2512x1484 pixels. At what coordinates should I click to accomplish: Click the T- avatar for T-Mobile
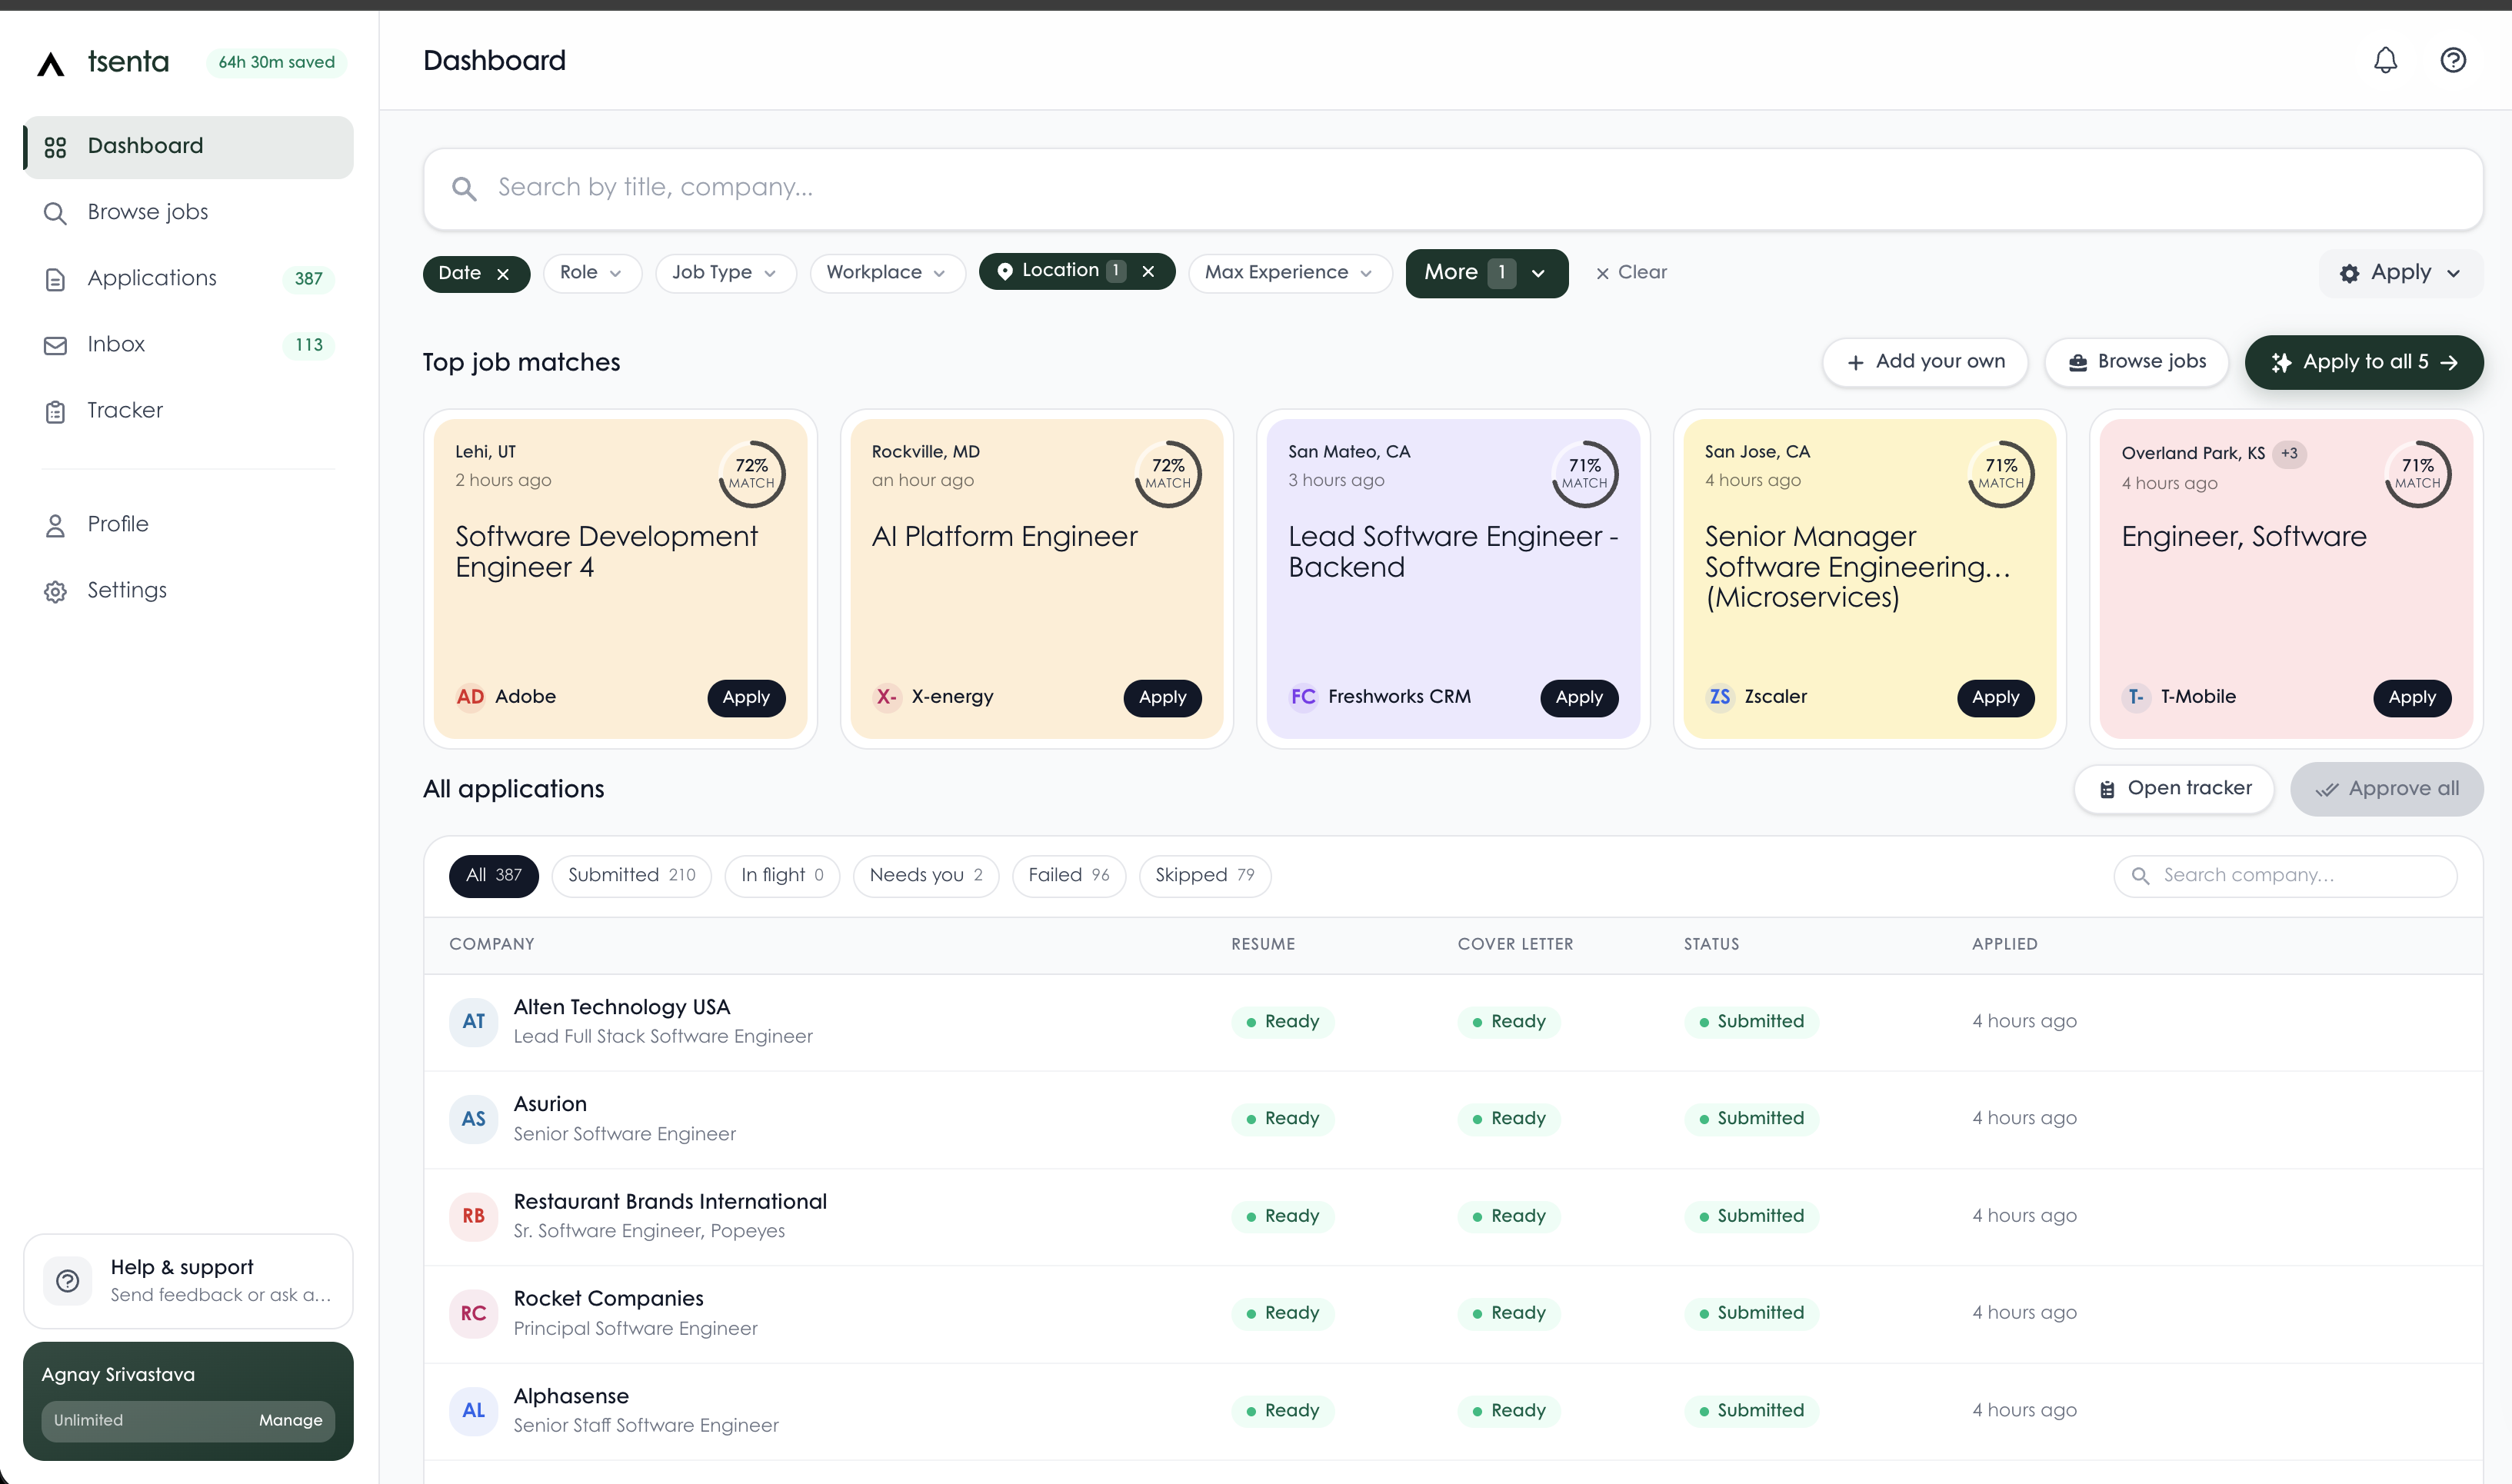tap(2136, 697)
